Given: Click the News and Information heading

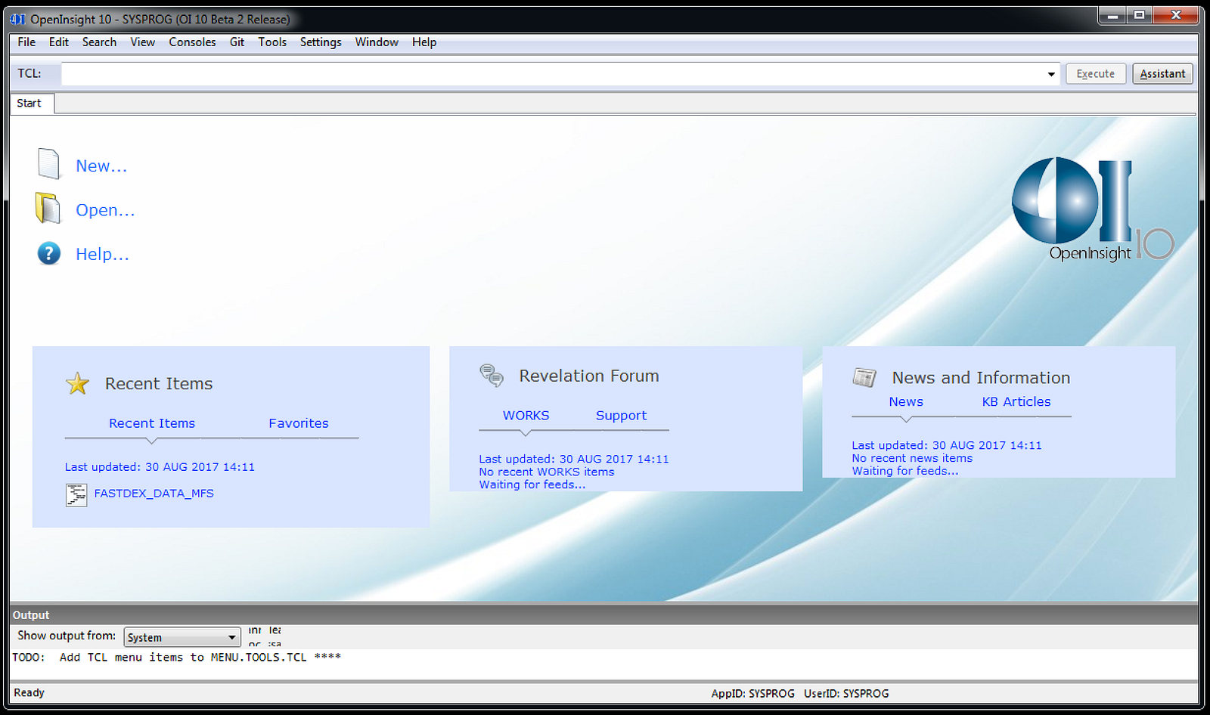Looking at the screenshot, I should pyautogui.click(x=981, y=378).
